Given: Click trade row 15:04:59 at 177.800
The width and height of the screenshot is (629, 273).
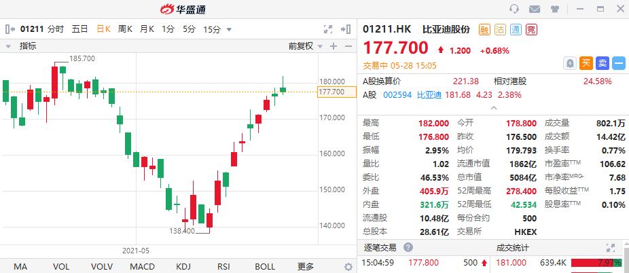Looking at the screenshot, I should tap(425, 263).
